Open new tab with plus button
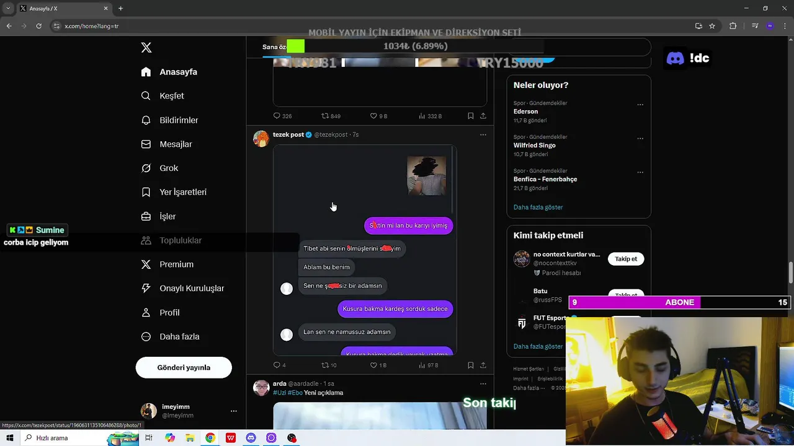794x446 pixels. tap(120, 9)
